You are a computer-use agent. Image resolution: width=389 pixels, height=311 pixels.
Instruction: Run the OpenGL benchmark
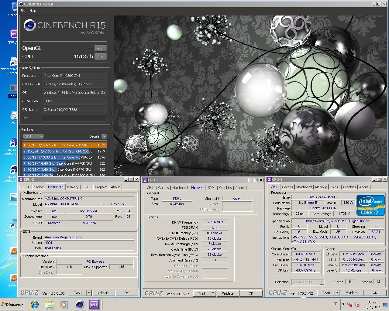[100, 48]
